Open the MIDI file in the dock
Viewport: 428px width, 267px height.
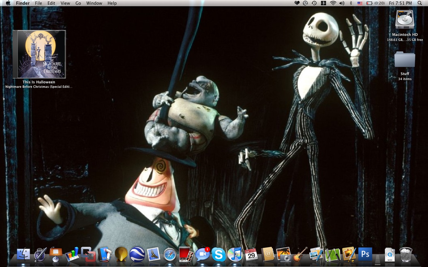point(390,255)
